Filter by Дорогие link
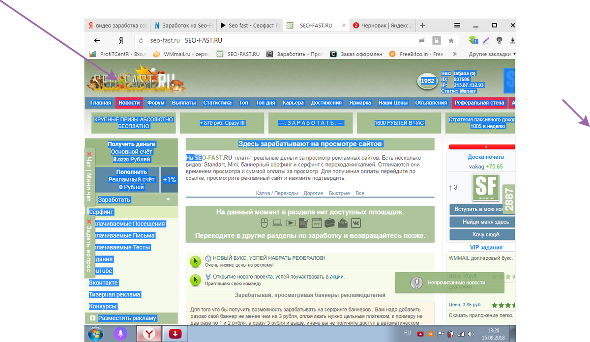 point(313,193)
